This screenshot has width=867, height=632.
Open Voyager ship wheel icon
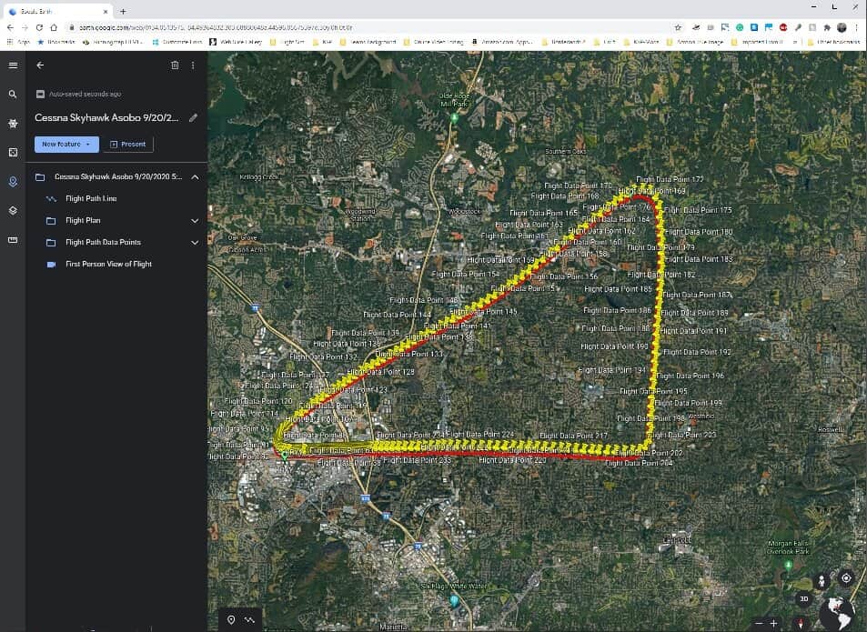13,123
